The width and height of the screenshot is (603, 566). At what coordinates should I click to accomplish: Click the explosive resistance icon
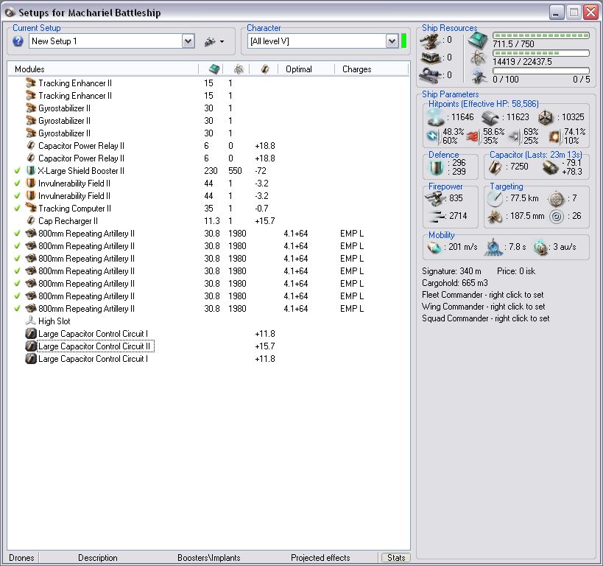click(555, 136)
